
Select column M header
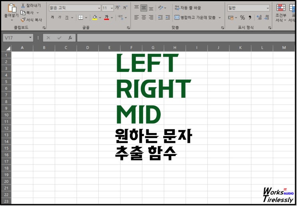[x=284, y=48]
